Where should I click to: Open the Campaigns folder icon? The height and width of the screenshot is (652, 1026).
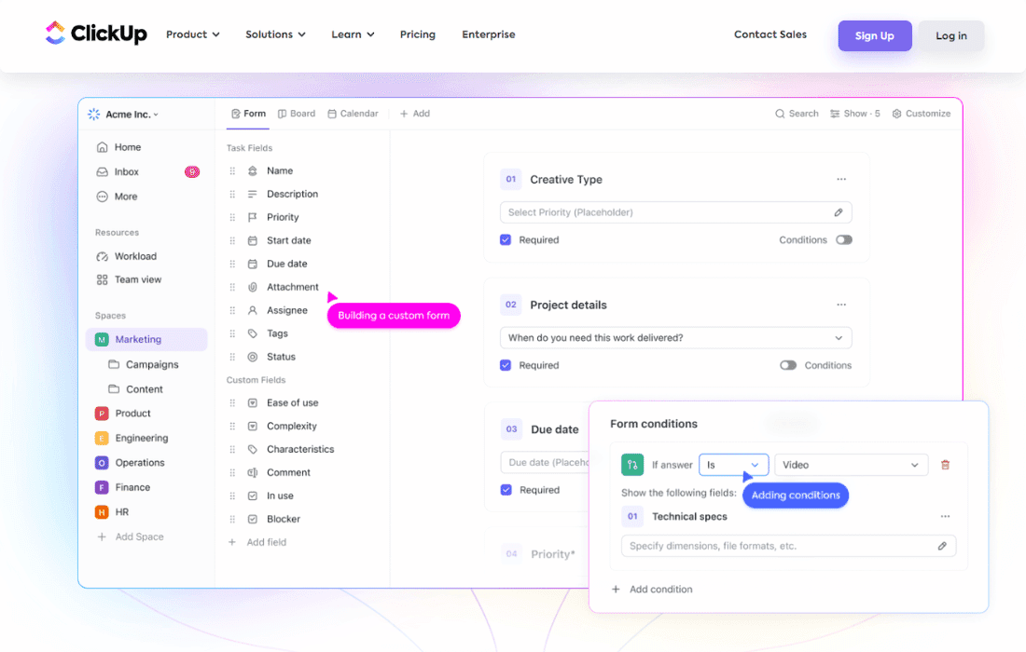(x=114, y=364)
